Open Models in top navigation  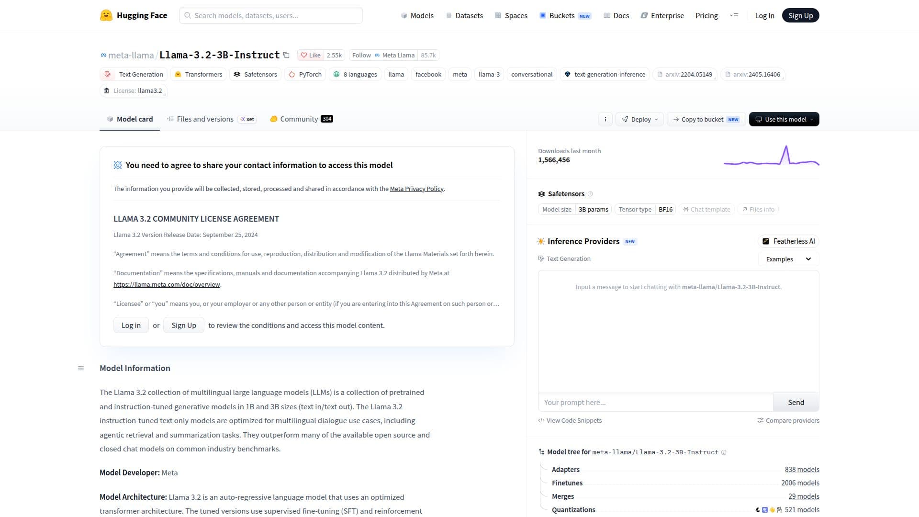[417, 15]
